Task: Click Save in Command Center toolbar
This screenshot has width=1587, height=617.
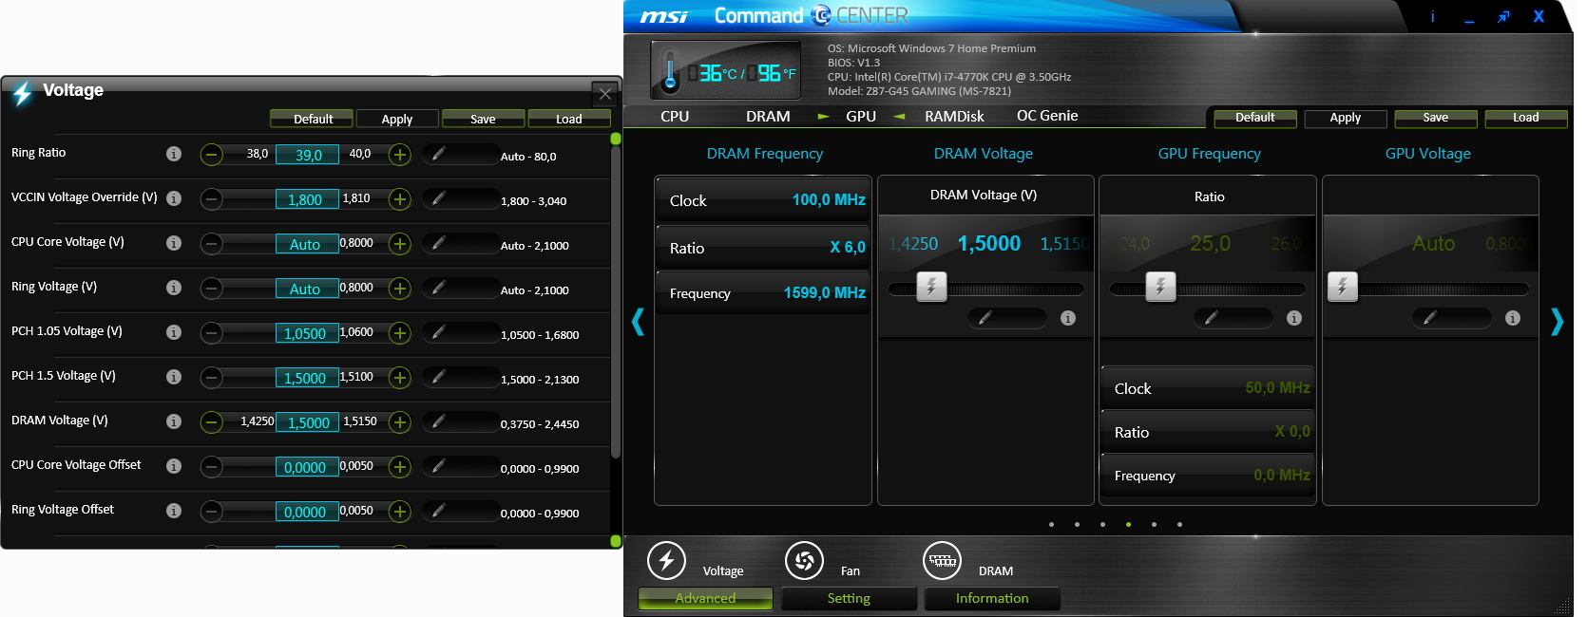Action: (1435, 118)
